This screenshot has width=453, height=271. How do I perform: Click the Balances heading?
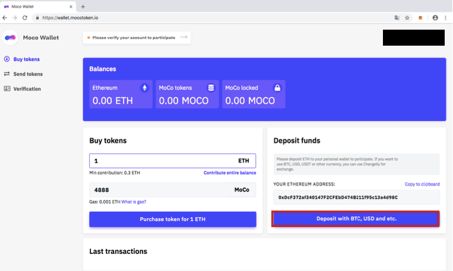[x=103, y=69]
